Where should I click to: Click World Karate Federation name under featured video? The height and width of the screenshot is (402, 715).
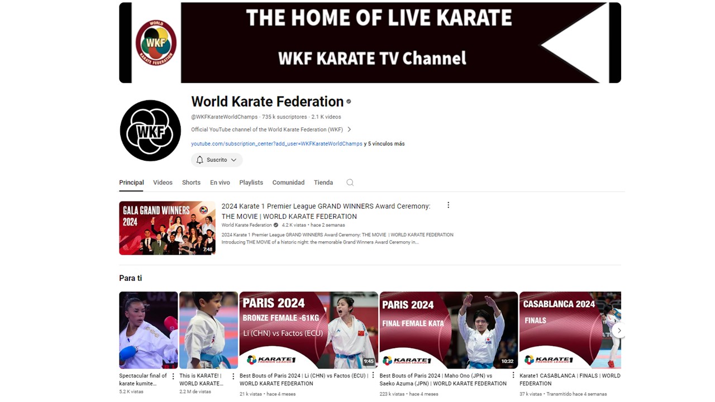(x=246, y=225)
